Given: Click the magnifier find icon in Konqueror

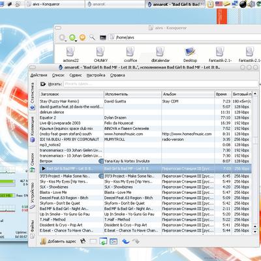Looking at the screenshot, I should [92, 37].
